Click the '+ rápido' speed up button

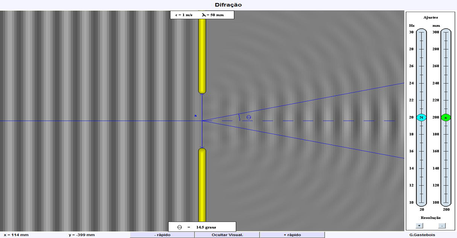pos(292,235)
